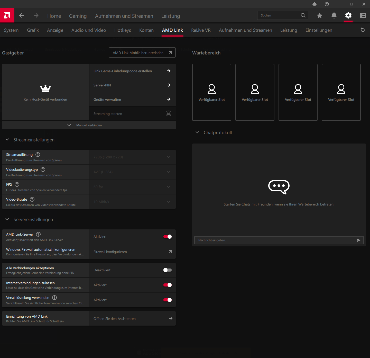Send the chat message arrow
This screenshot has height=358, width=370.
tap(359, 240)
